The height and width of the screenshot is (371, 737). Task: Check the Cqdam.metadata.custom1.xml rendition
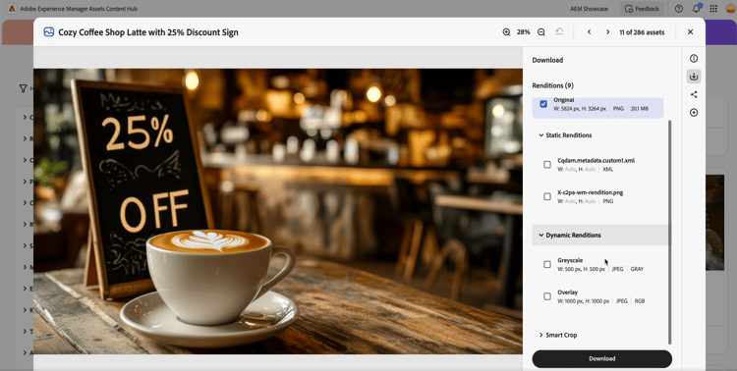tap(547, 164)
